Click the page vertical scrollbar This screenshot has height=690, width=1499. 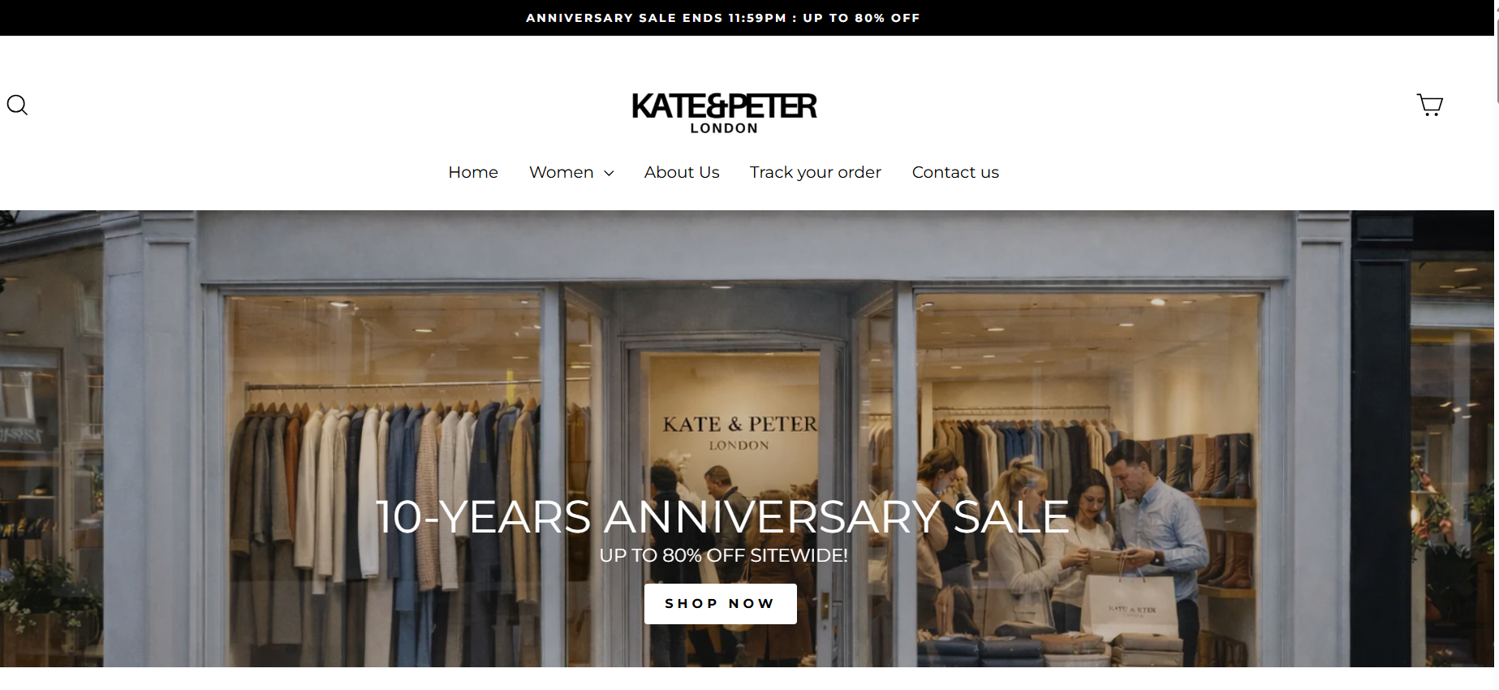(1496, 345)
